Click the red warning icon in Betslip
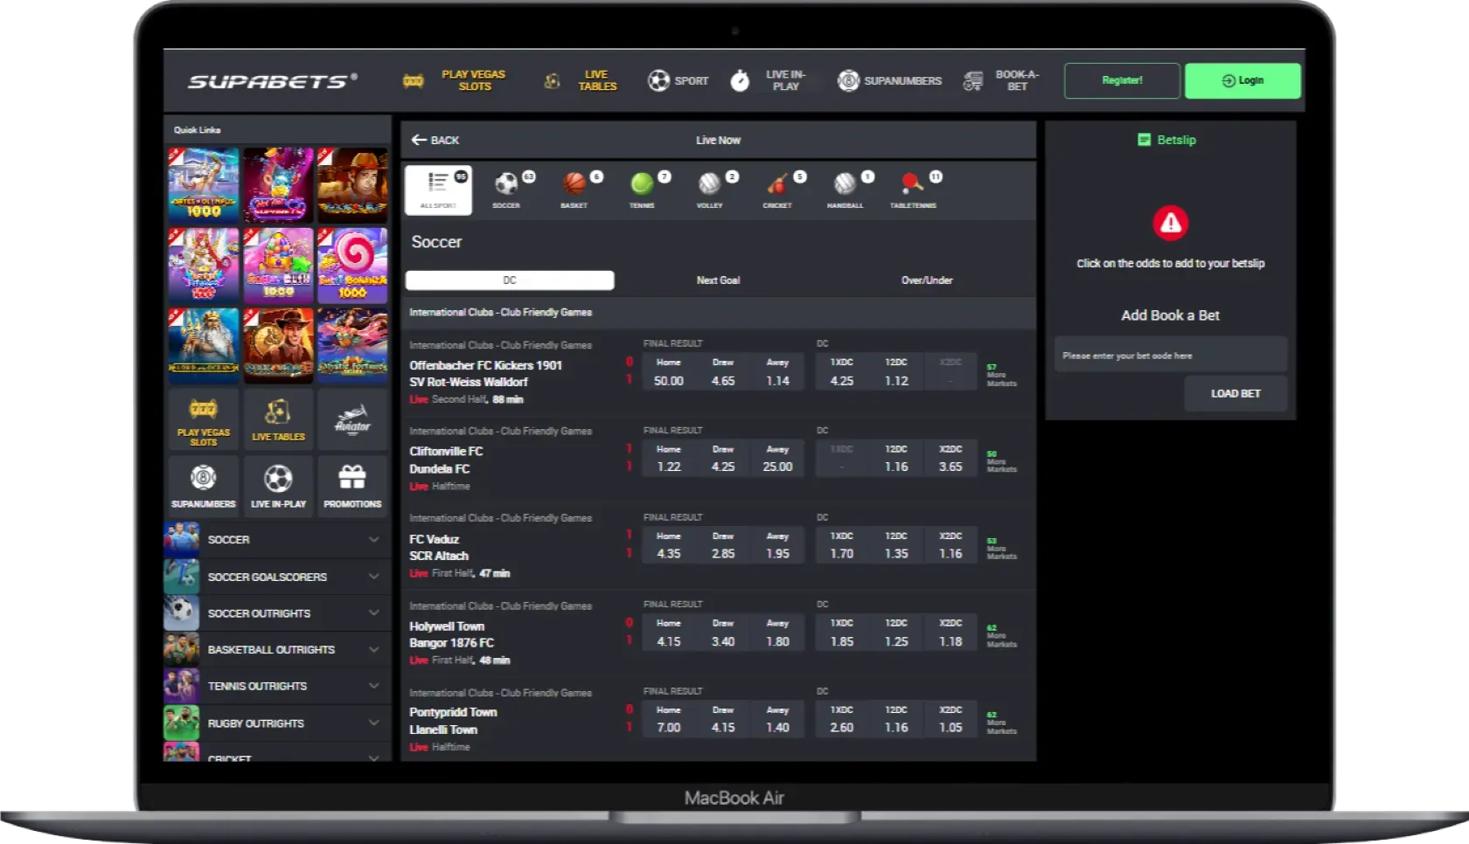Screen dimensions: 1469x844 point(1170,224)
